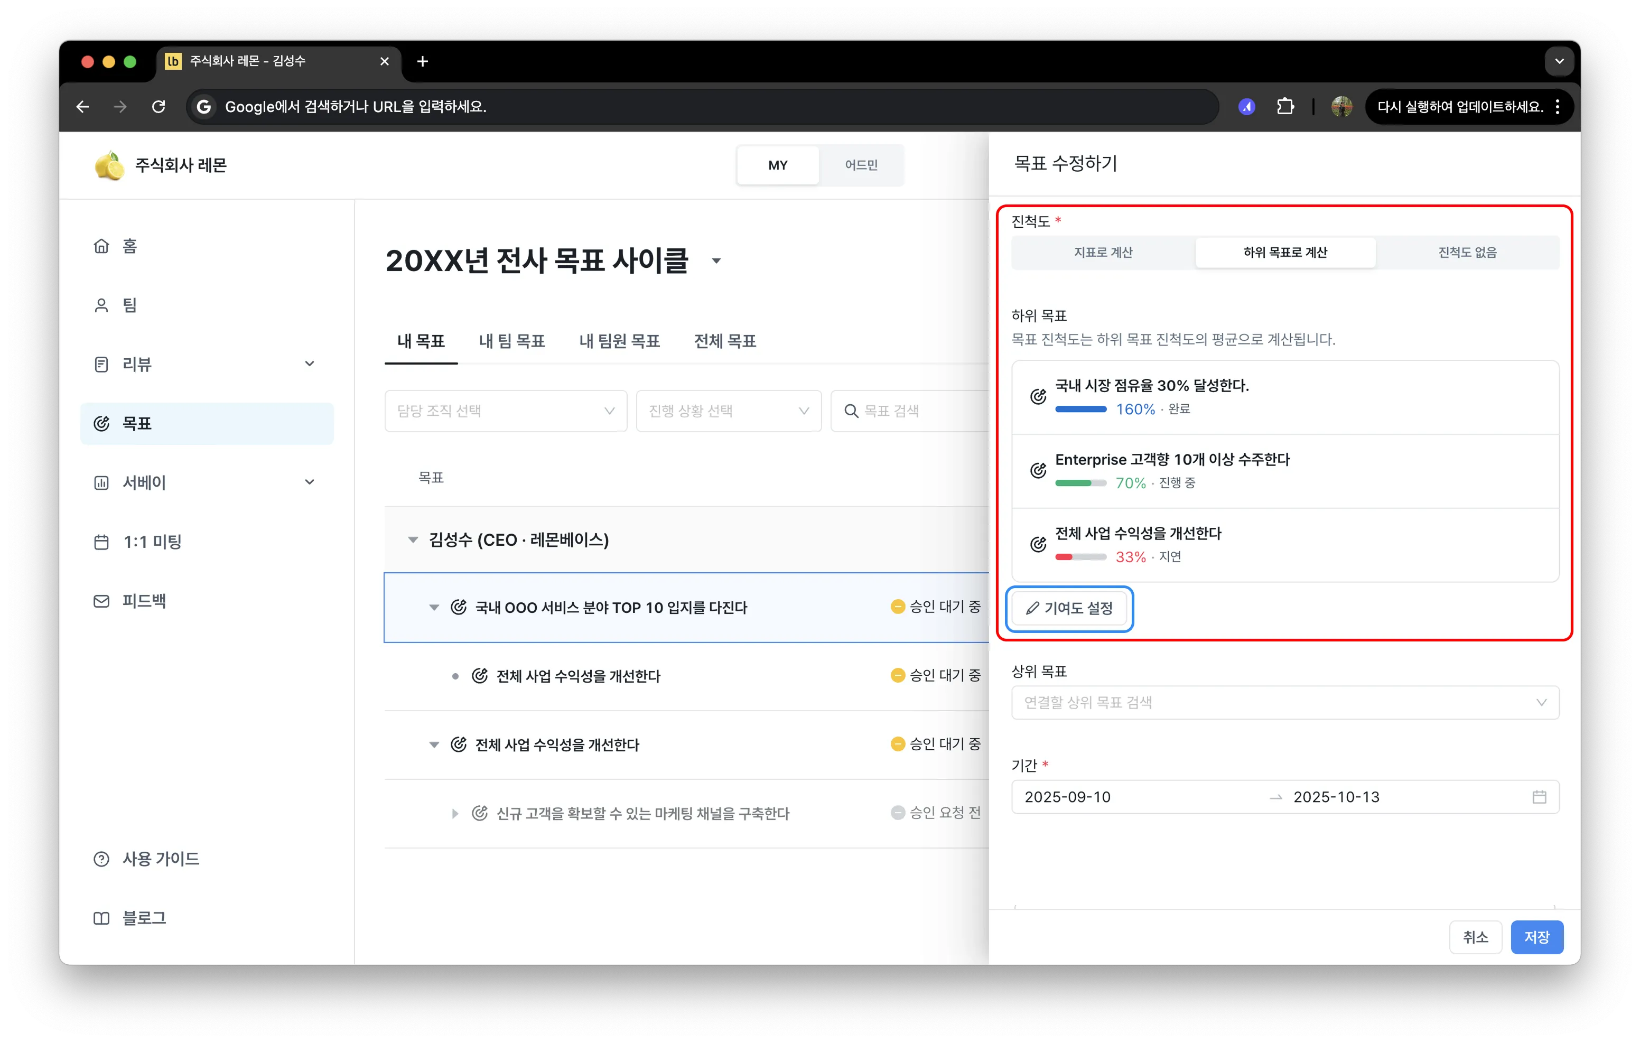Open 담당 조직 선택 dropdown
Image resolution: width=1640 pixels, height=1043 pixels.
(506, 411)
